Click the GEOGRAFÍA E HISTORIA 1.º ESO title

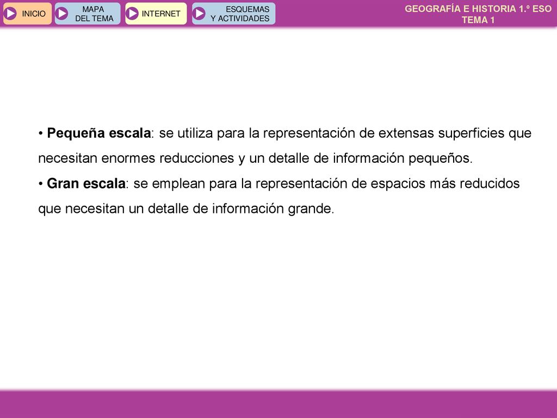(x=478, y=9)
